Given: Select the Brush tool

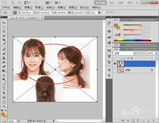Looking at the screenshot, I should [4, 53].
